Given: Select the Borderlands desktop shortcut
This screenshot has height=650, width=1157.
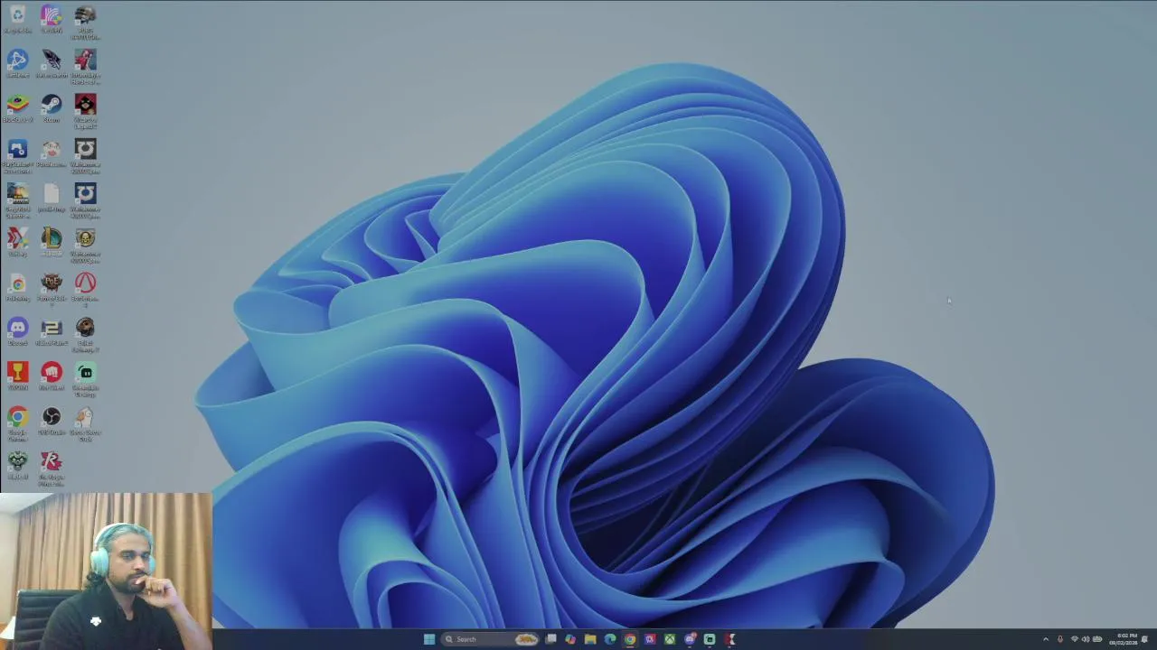Looking at the screenshot, I should point(85,290).
